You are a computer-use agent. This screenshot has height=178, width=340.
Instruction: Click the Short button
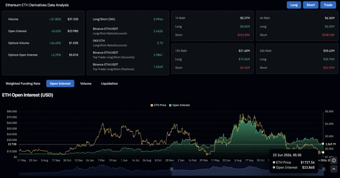pos(311,5)
